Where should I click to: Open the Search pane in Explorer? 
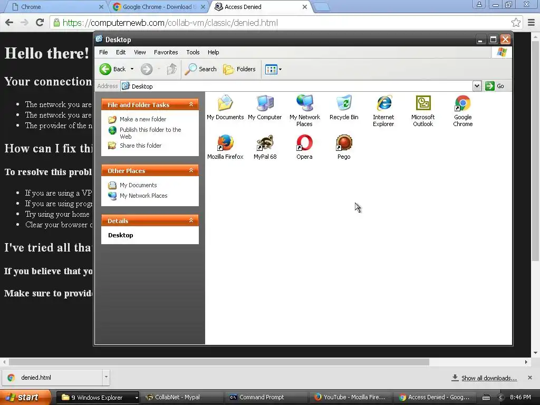[x=200, y=69]
